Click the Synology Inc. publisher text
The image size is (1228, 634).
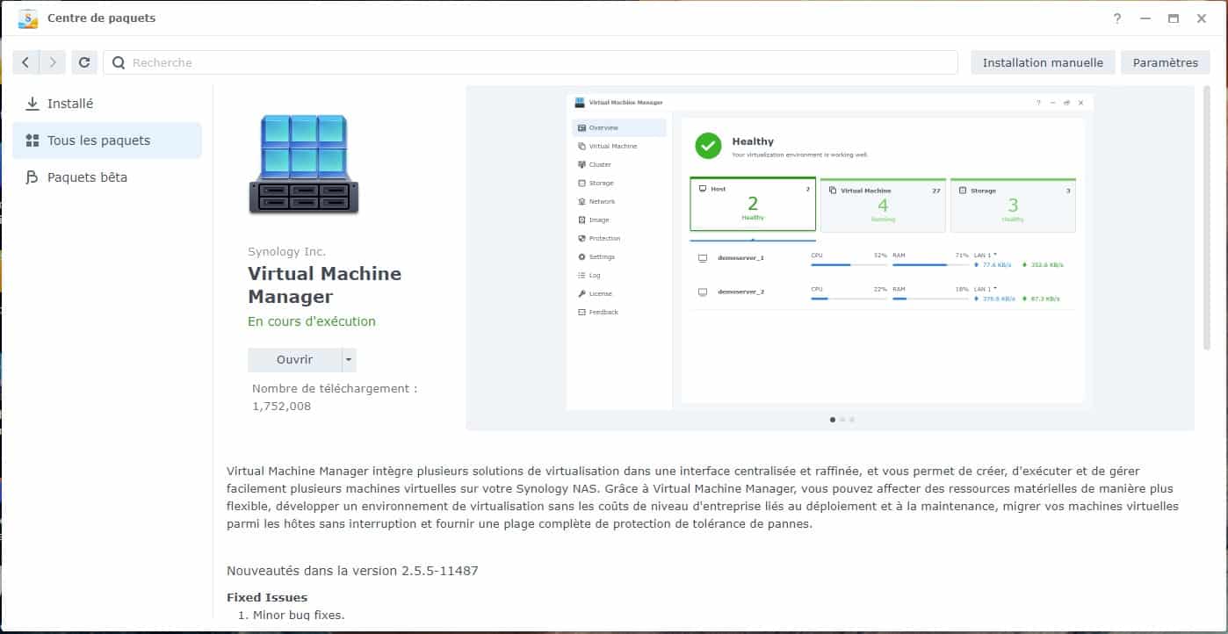tap(286, 252)
